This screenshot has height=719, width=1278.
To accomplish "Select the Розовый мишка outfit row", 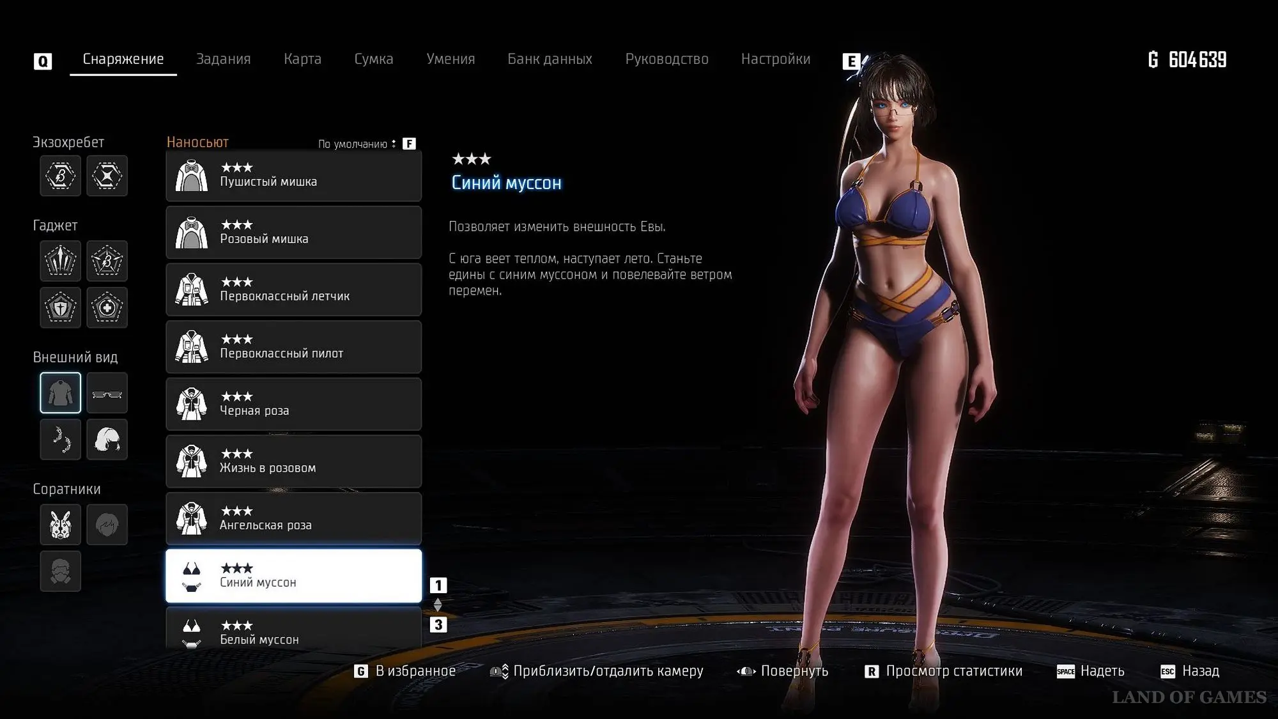I will [293, 233].
